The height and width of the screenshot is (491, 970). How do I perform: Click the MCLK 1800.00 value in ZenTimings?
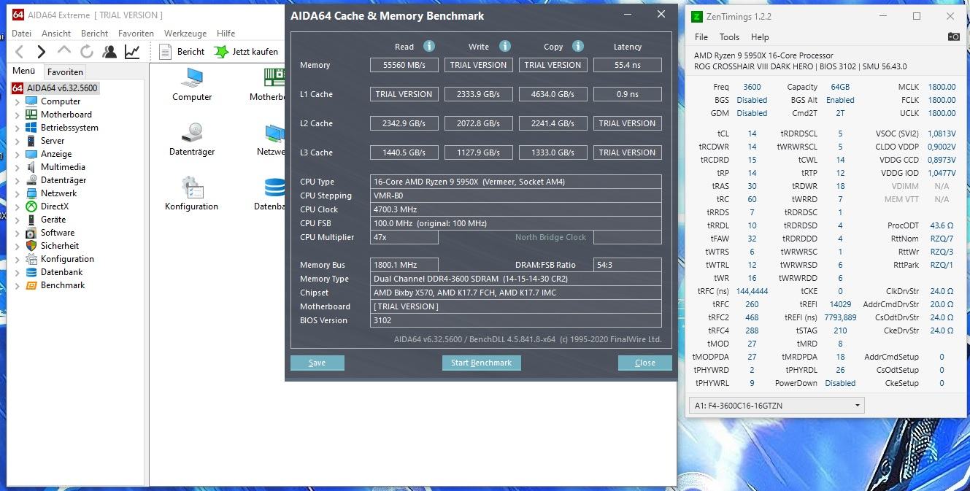tap(942, 87)
